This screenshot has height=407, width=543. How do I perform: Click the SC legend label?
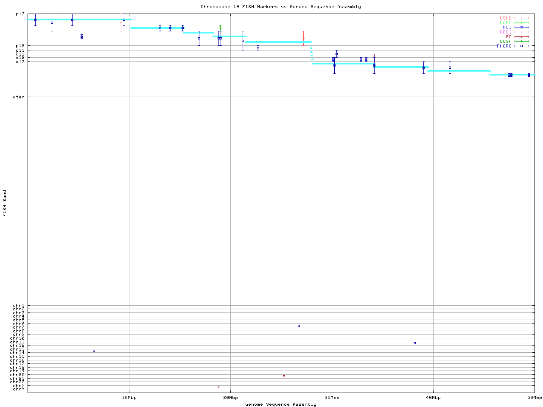tap(508, 37)
